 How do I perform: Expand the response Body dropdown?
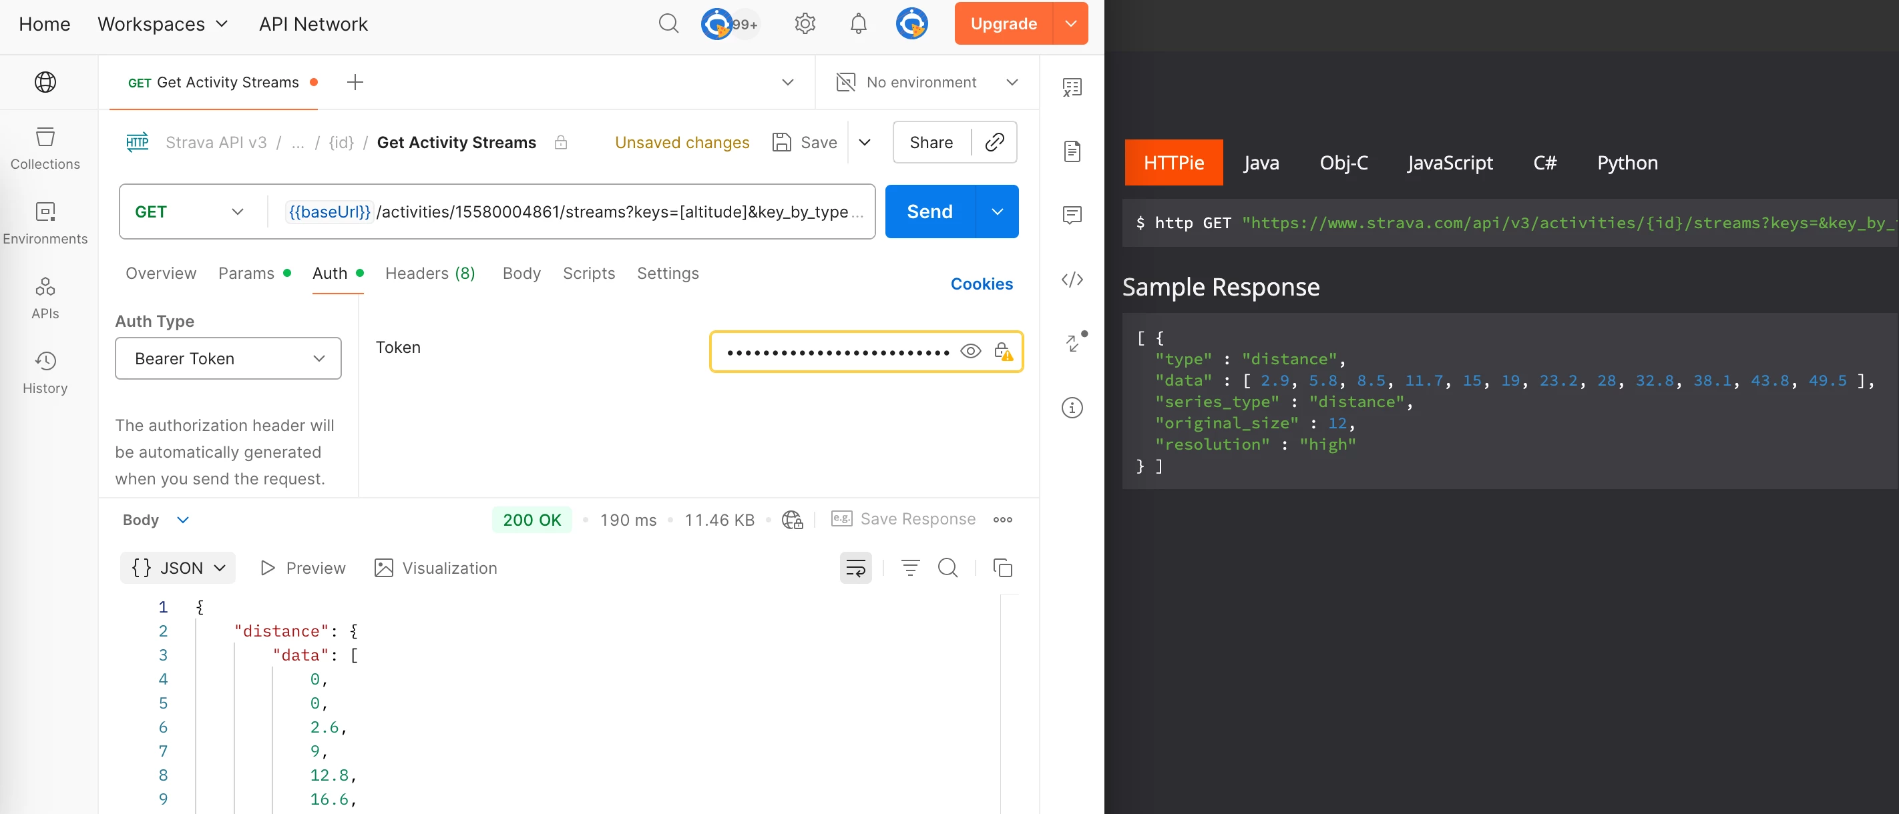click(156, 519)
